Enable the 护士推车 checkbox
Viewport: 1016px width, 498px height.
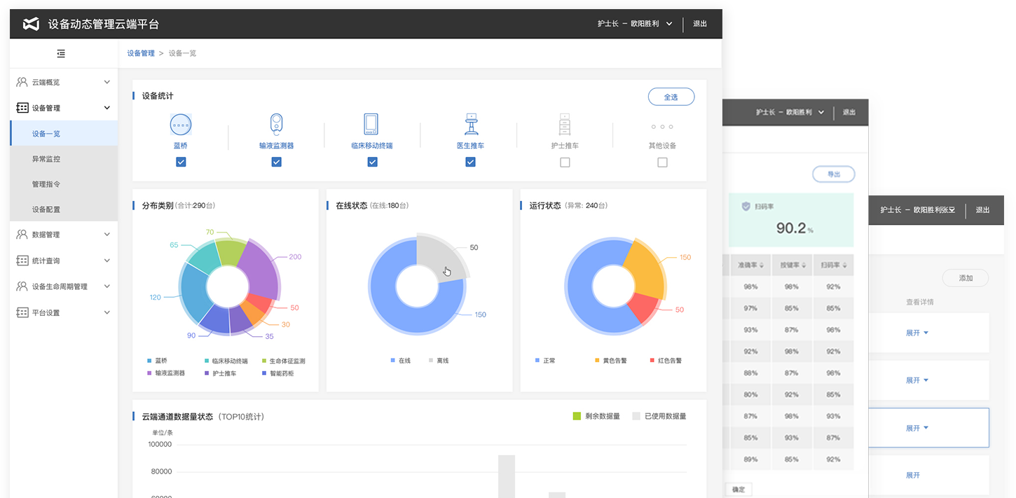point(565,162)
